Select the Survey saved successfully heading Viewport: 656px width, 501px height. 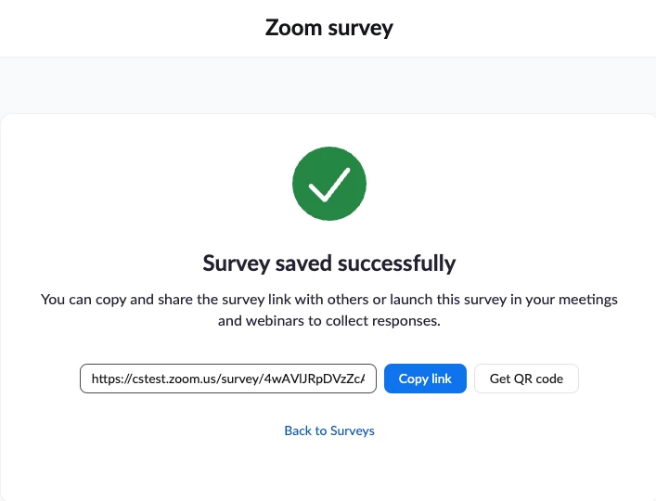click(329, 263)
